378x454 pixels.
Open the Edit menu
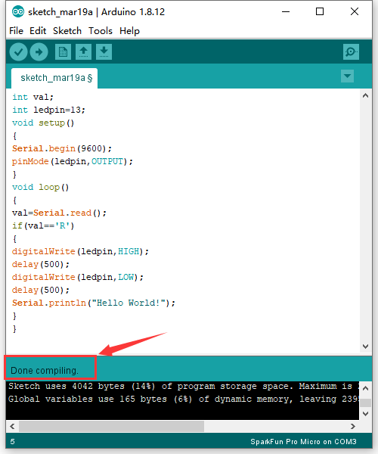click(38, 31)
